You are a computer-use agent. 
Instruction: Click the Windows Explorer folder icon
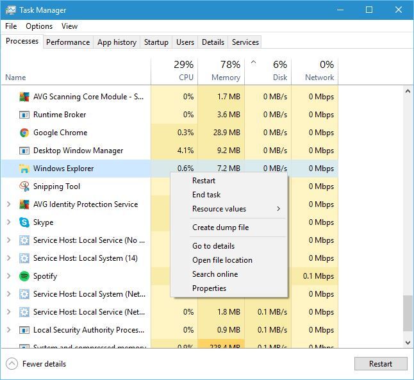point(24,169)
